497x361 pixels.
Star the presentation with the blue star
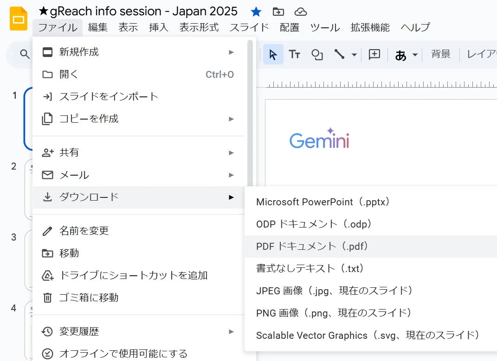256,12
